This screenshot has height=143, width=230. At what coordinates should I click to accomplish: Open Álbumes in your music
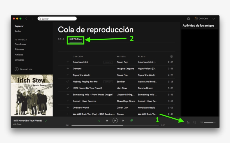[x=19, y=49]
